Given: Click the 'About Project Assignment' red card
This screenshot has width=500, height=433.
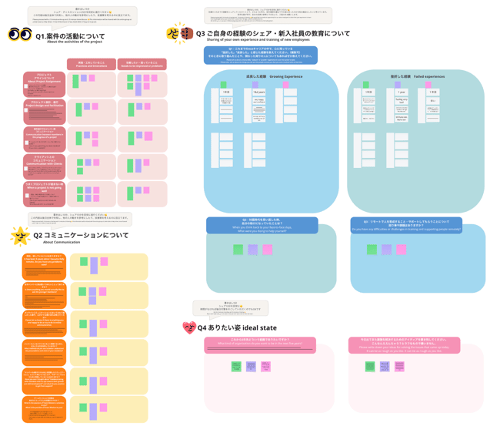Looking at the screenshot, I should [x=44, y=85].
